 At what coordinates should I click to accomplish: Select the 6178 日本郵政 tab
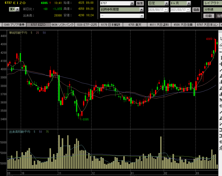[x=111, y=25]
